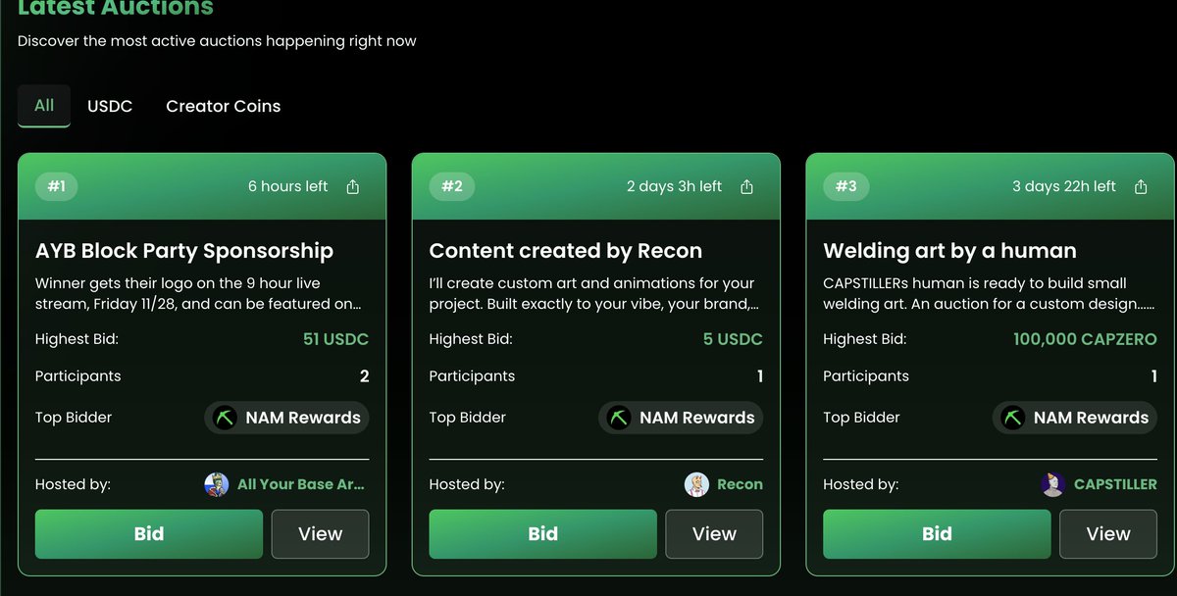Image resolution: width=1177 pixels, height=596 pixels.
Task: Click the AYB Block Party Sponsorship title
Action: (x=184, y=251)
